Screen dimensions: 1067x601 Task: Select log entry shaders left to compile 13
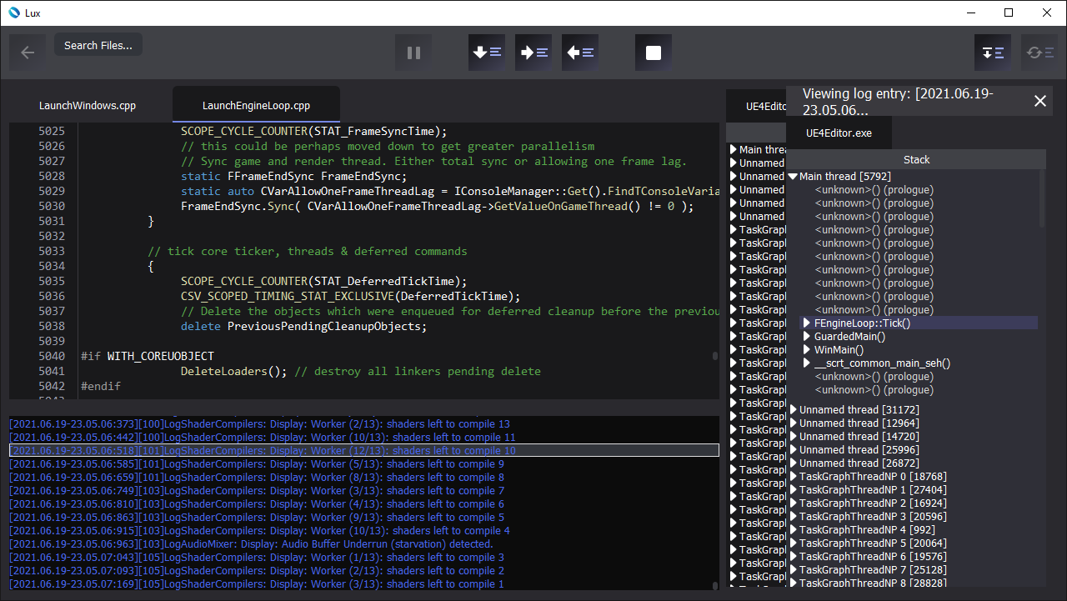coord(364,423)
